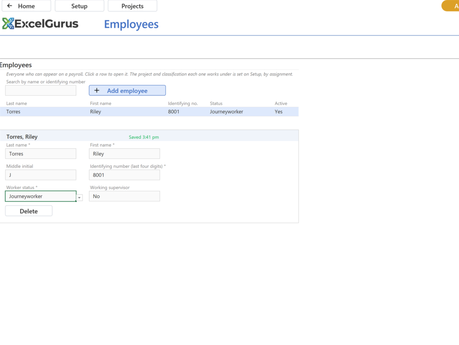Delete the Torres, Riley employee record
Screen dimensions: 459x345
tap(29, 211)
